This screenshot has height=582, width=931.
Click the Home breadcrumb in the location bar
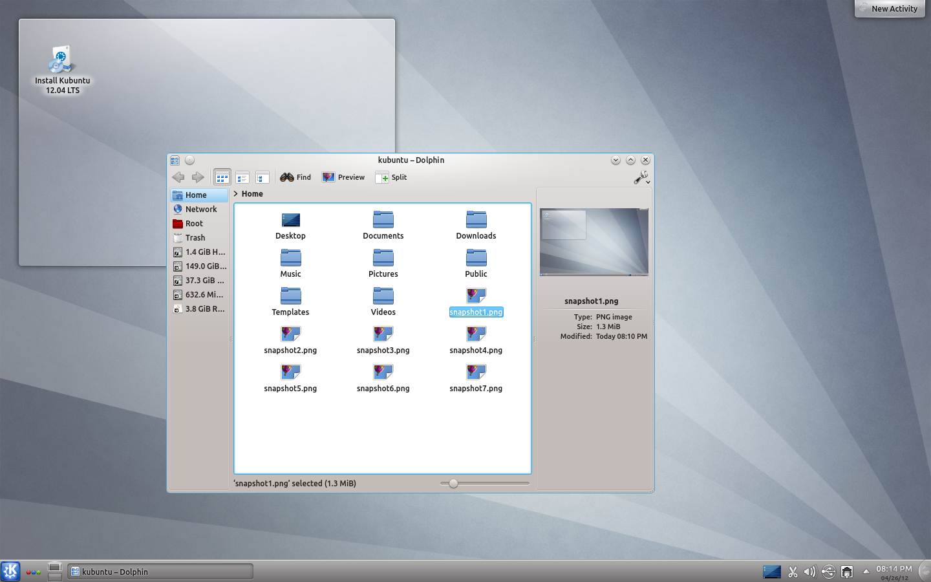point(252,194)
